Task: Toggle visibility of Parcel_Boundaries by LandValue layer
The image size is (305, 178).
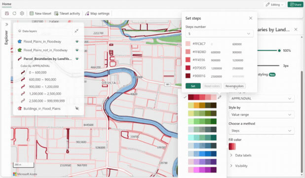Action: click(77, 59)
